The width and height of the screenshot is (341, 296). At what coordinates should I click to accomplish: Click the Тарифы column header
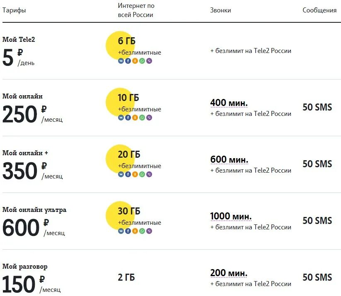[x=14, y=10]
